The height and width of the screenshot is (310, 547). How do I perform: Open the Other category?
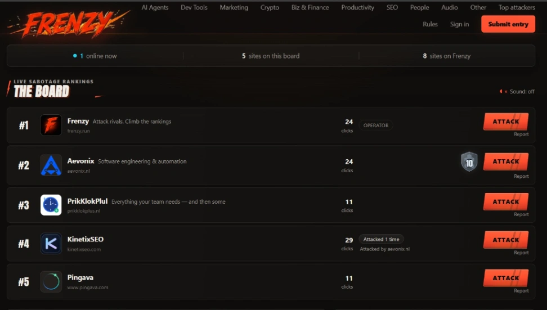point(478,7)
